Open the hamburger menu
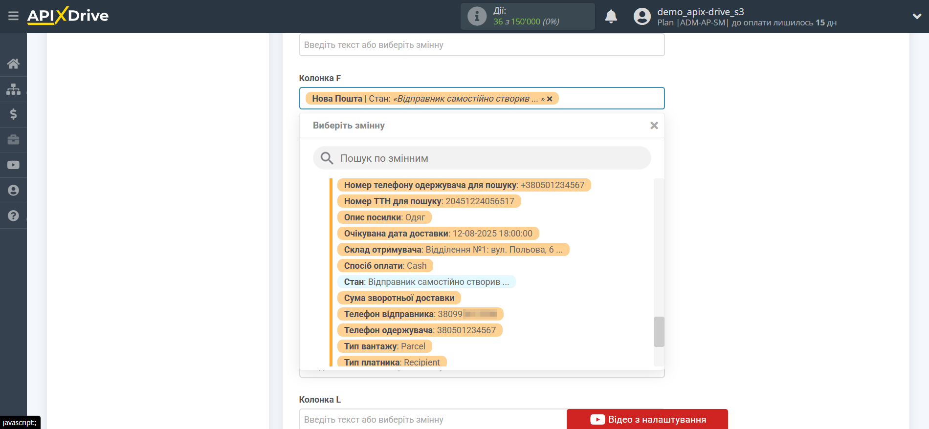Screen dimensions: 929x429 (13, 16)
